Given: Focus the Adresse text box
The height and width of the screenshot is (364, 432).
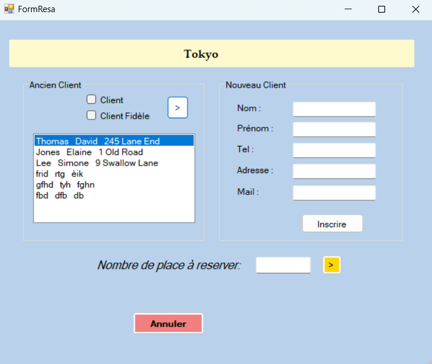Looking at the screenshot, I should click(x=334, y=171).
